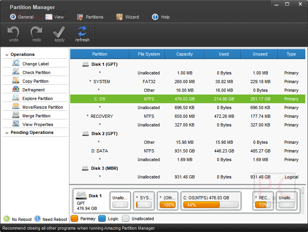308x232 pixels.
Task: Click the Explore Partition icon
Action: point(16,97)
